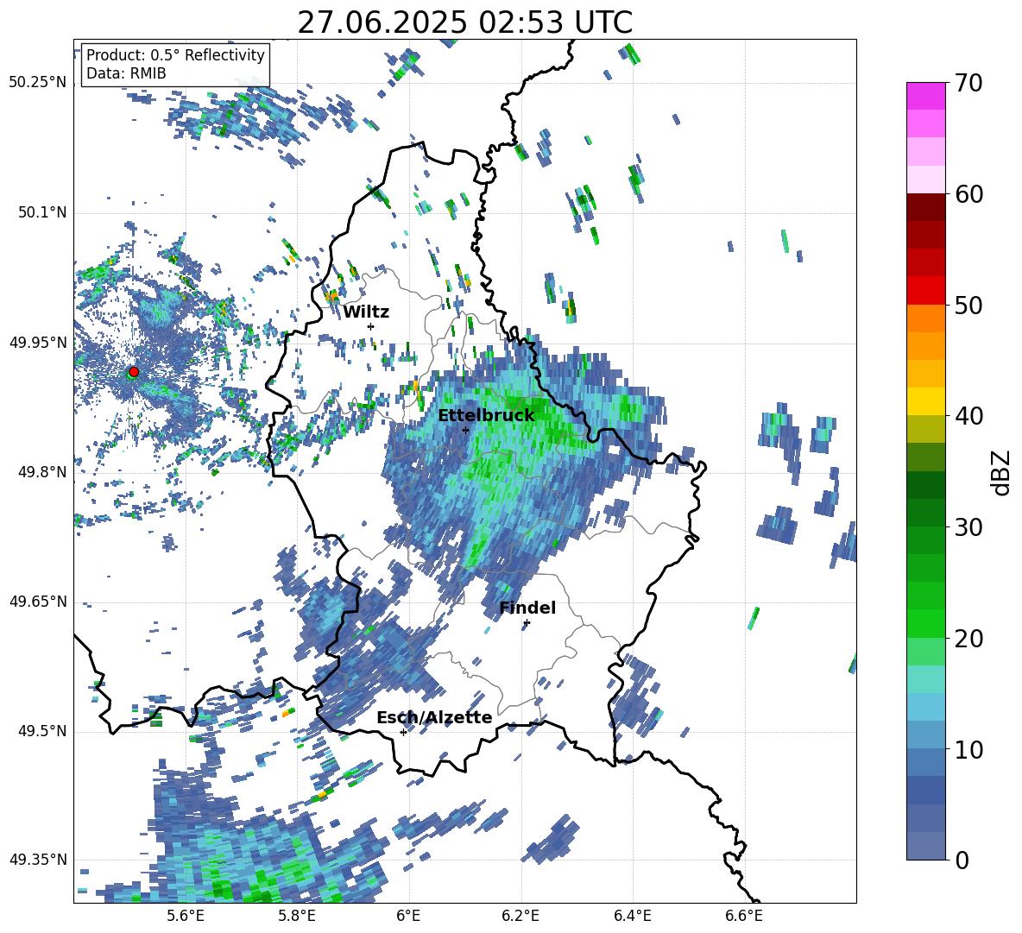Click the 49.65°N latitude label
Viewport: 1022px width, 933px height.
38,602
